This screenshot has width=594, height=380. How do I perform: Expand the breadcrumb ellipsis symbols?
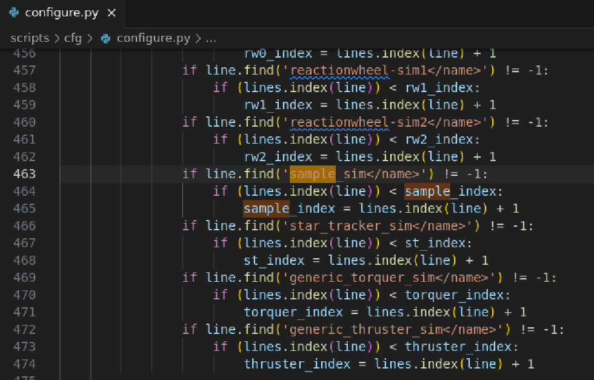(x=211, y=38)
